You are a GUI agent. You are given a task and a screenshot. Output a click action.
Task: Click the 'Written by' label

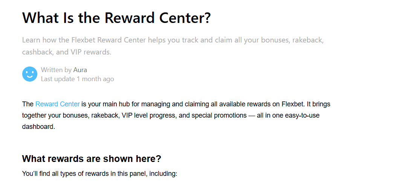(56, 70)
